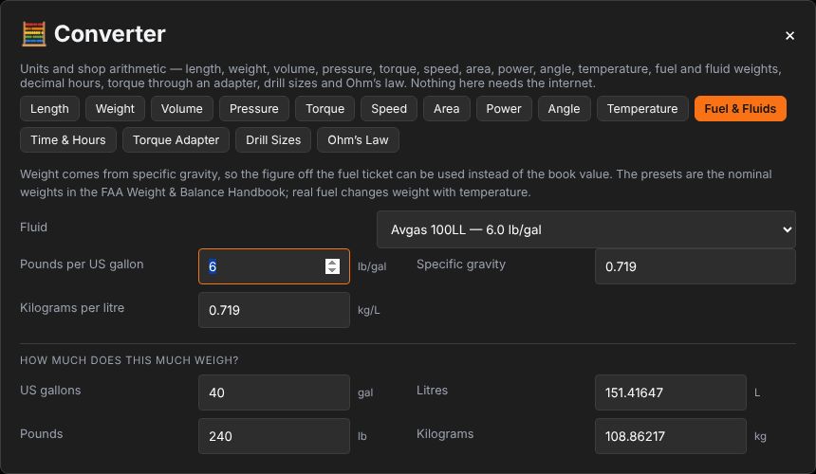Decrement pounds per gallon with down arrow
Screen dimensions: 816x474
coord(332,270)
